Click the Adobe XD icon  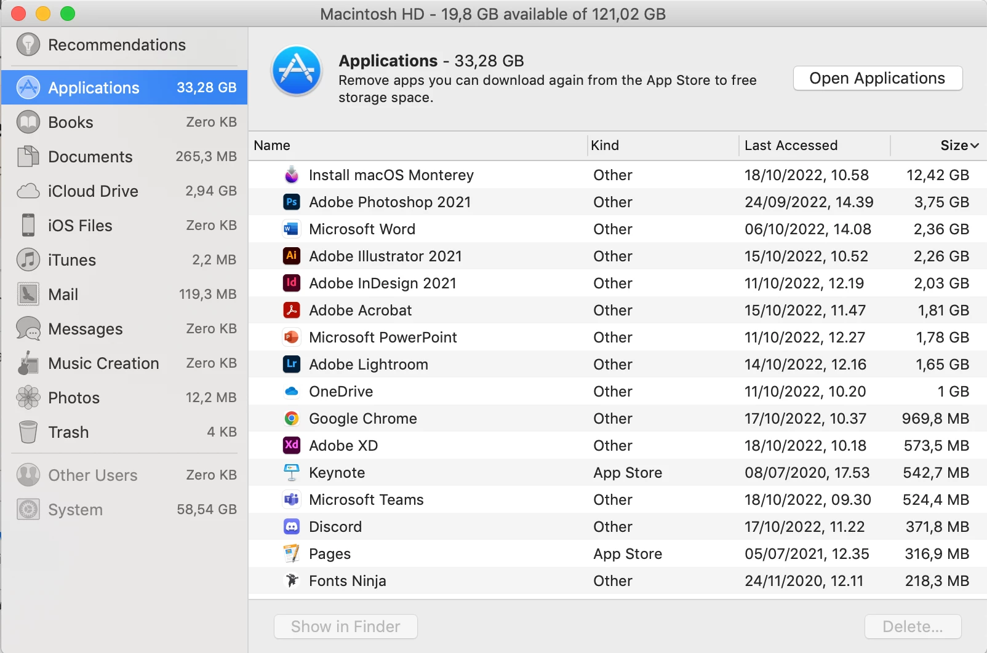[x=292, y=445]
